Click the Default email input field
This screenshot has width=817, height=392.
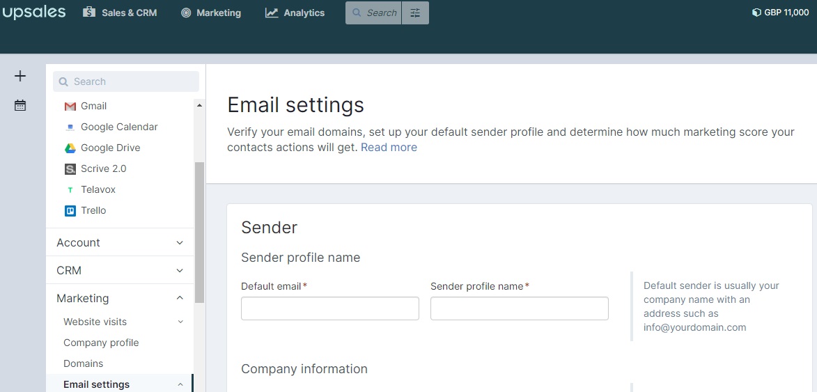(330, 308)
